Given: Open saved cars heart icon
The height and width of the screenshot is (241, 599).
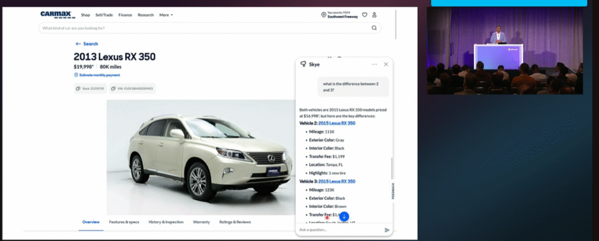Looking at the screenshot, I should (x=364, y=15).
